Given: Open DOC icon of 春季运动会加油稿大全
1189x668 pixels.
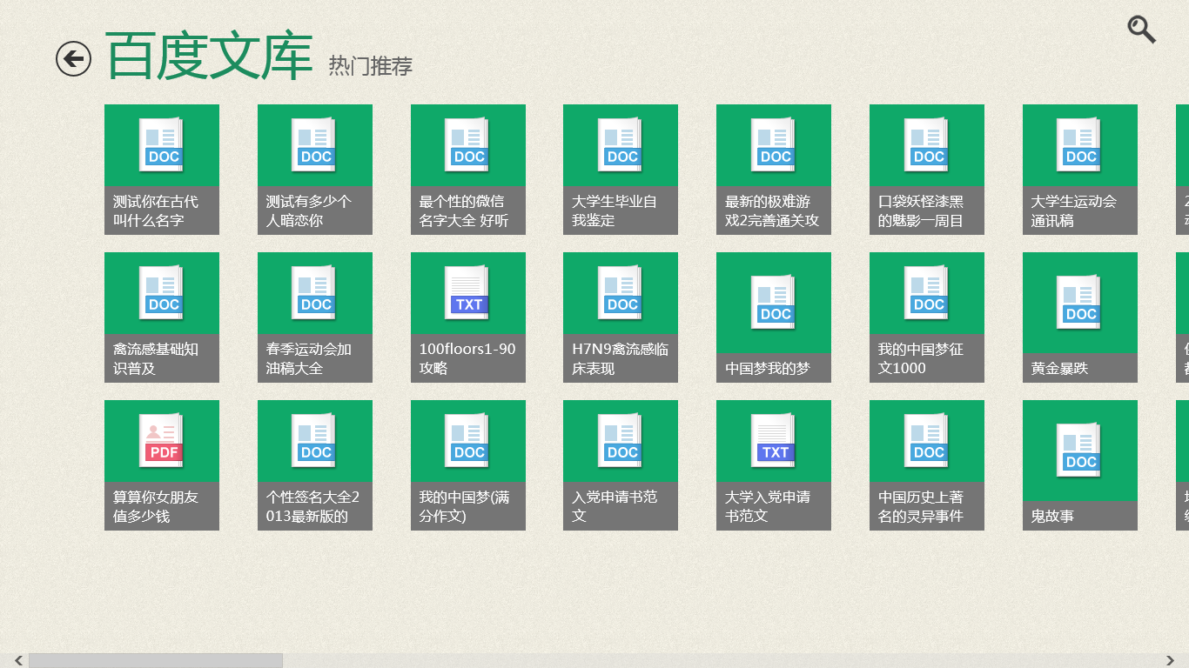Looking at the screenshot, I should [x=315, y=292].
